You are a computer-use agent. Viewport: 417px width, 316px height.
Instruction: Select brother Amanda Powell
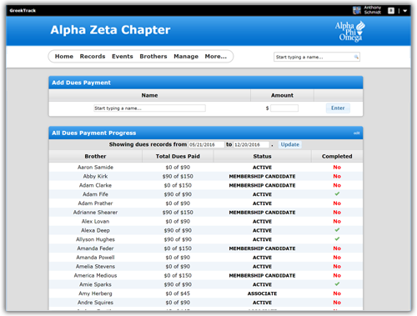coord(95,258)
